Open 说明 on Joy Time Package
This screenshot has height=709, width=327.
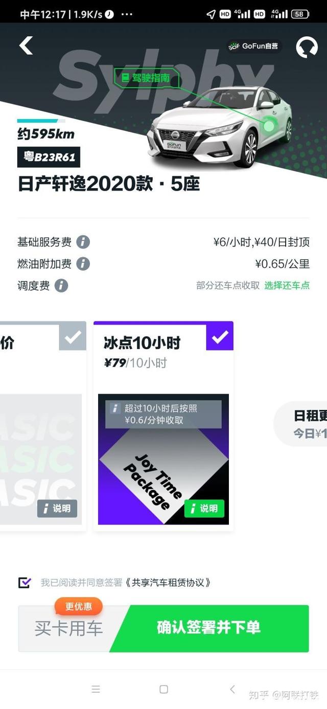tap(204, 508)
